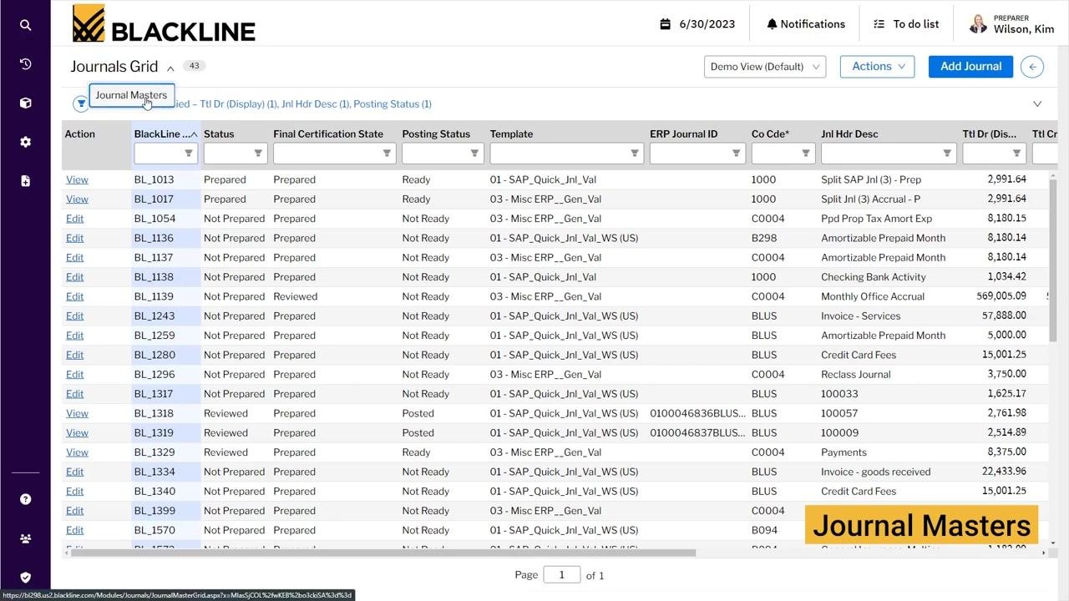
Task: Open Final Certification State filter icon
Action: point(387,153)
